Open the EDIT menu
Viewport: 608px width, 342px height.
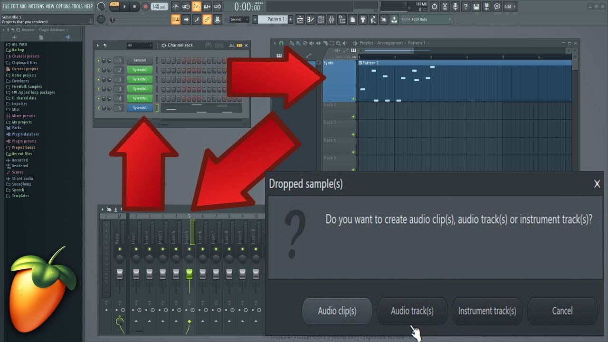point(14,6)
